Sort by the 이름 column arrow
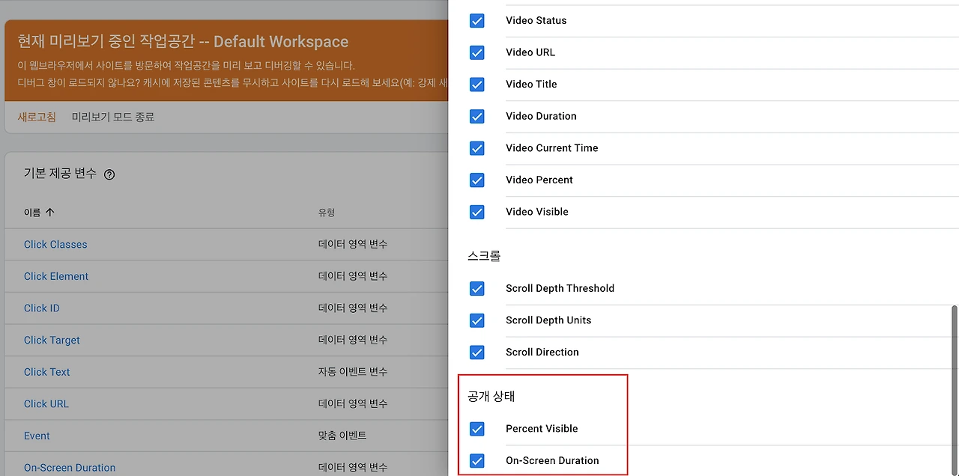Image resolution: width=959 pixels, height=476 pixels. click(x=50, y=213)
